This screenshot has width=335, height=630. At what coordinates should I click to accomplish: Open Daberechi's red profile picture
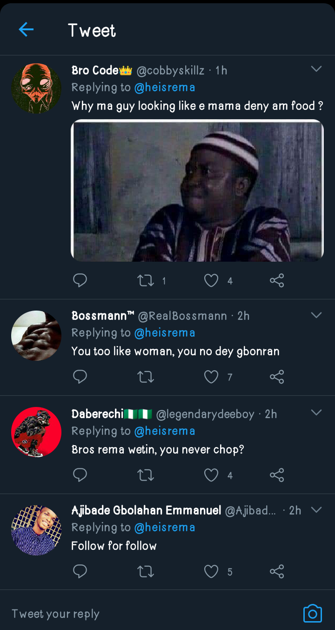pyautogui.click(x=36, y=432)
